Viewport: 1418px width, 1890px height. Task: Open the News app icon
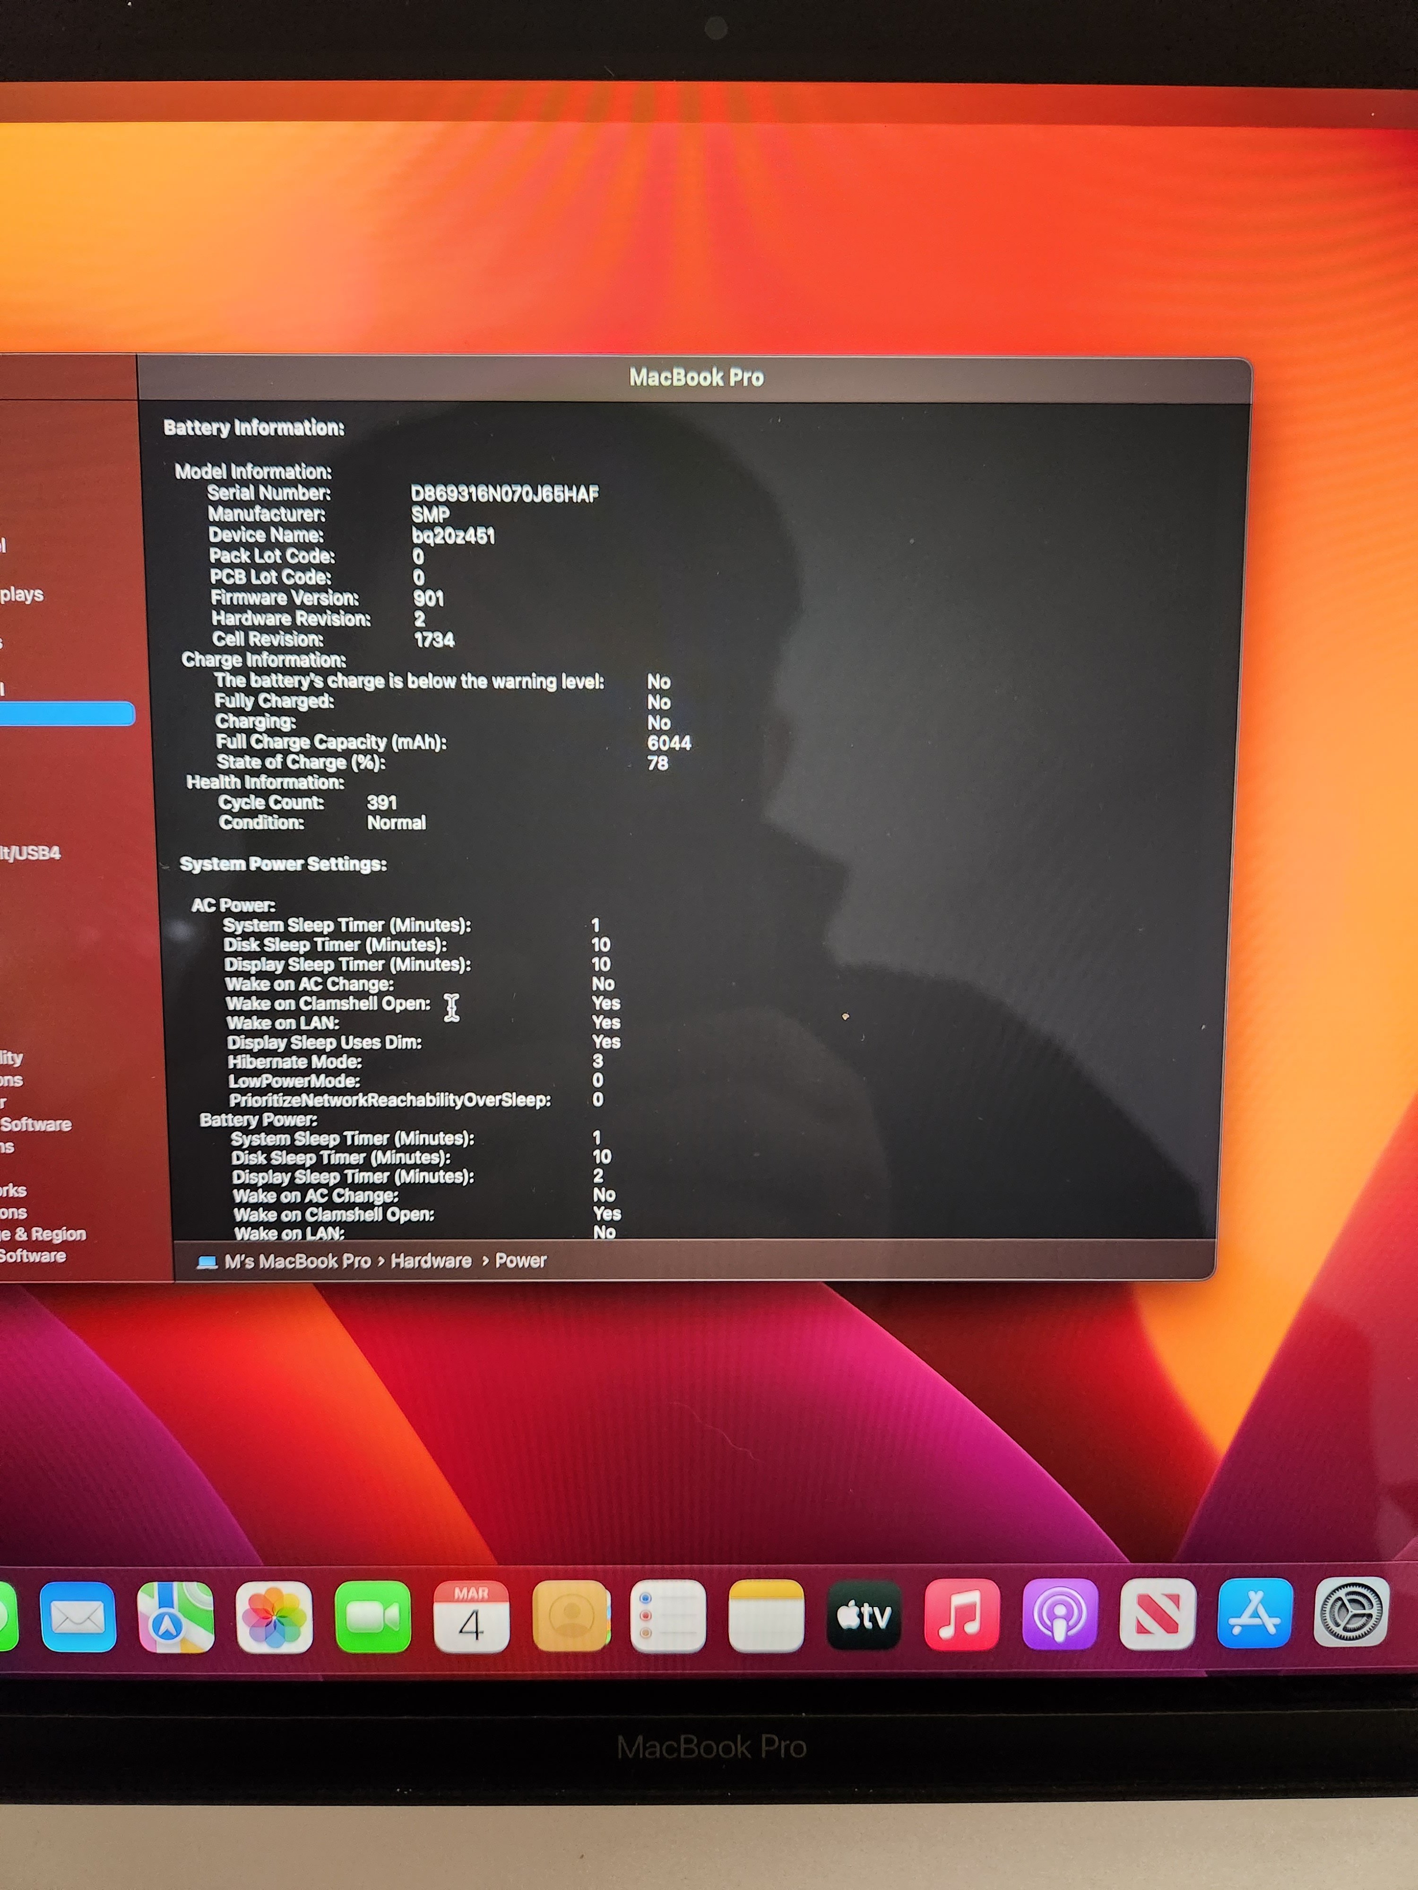(1157, 1614)
